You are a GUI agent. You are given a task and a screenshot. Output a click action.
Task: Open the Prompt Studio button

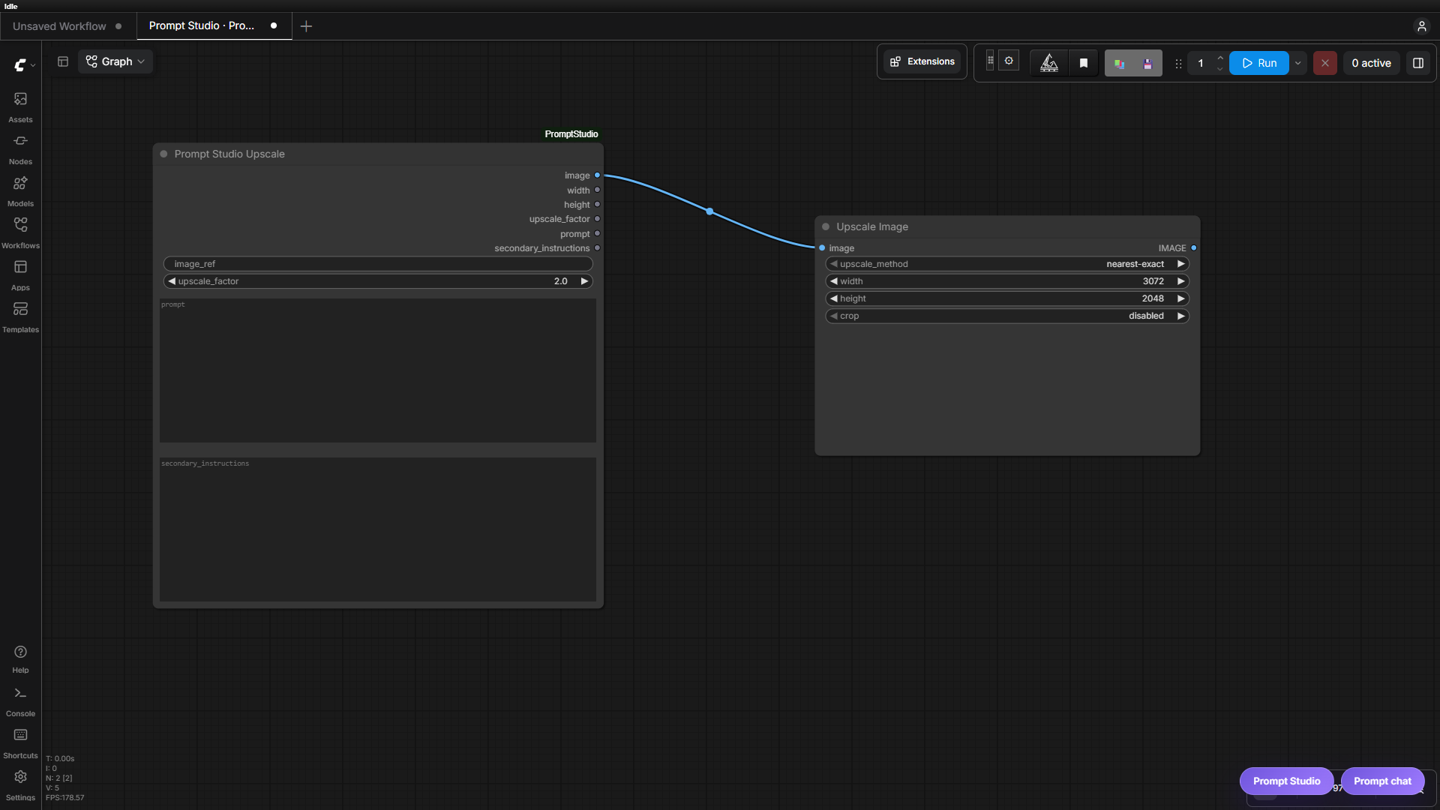pos(1286,781)
